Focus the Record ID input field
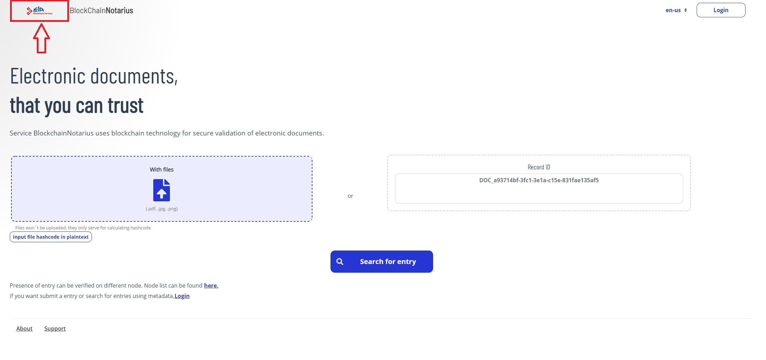Viewport: 766px width, 360px height. pyautogui.click(x=539, y=188)
